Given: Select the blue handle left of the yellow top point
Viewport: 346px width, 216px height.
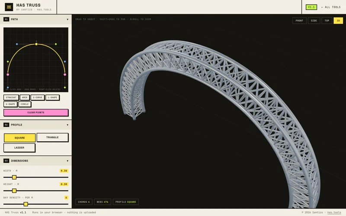Looking at the screenshot, I should (x=17, y=44).
